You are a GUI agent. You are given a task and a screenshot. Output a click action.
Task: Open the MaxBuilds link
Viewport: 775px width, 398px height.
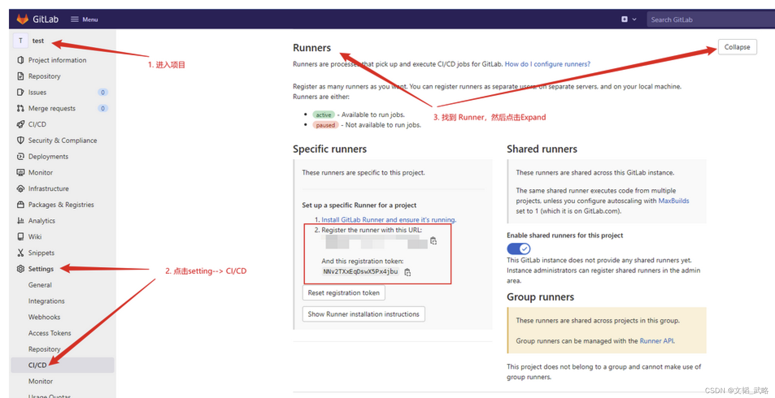674,201
